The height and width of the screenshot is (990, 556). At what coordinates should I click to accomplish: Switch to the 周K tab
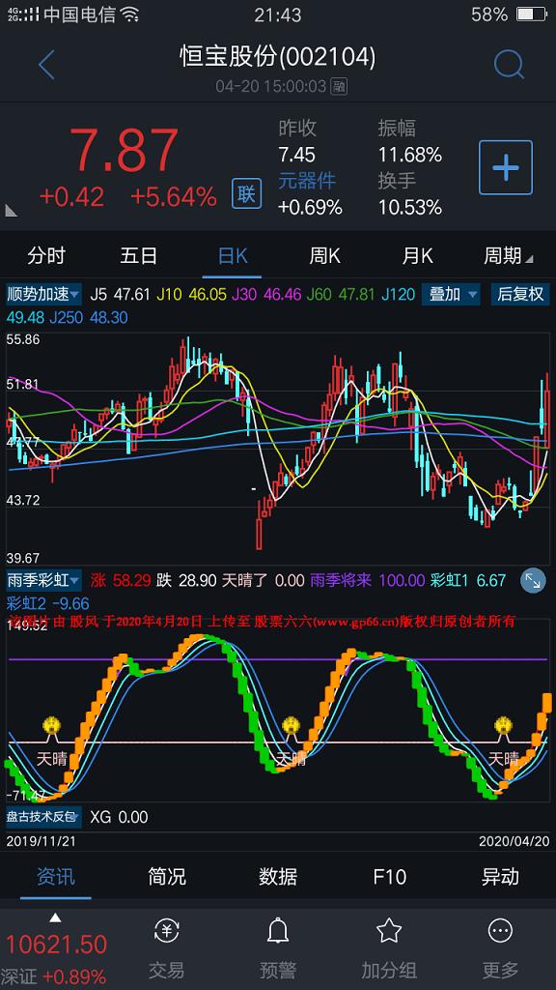click(x=324, y=255)
